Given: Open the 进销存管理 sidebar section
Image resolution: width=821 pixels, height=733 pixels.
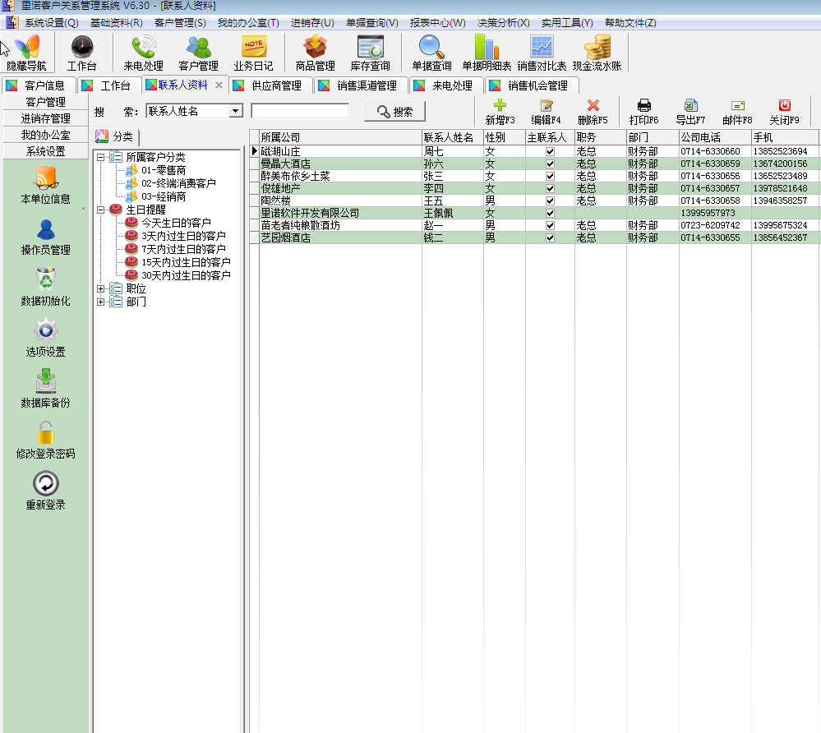Looking at the screenshot, I should [45, 118].
